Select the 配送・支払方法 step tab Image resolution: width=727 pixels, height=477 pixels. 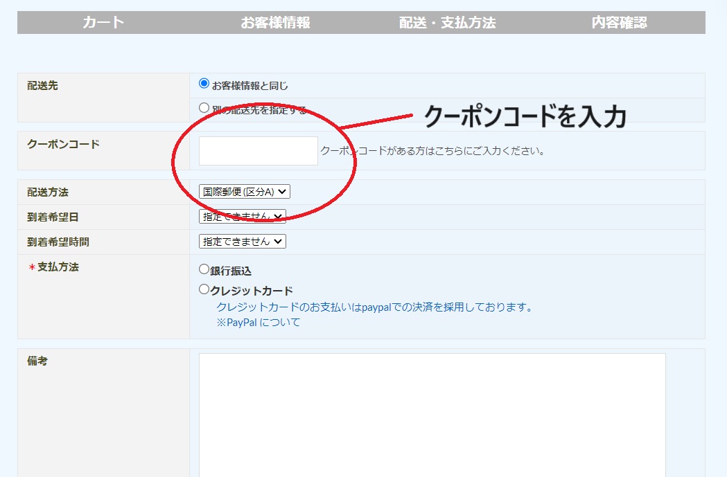(447, 23)
